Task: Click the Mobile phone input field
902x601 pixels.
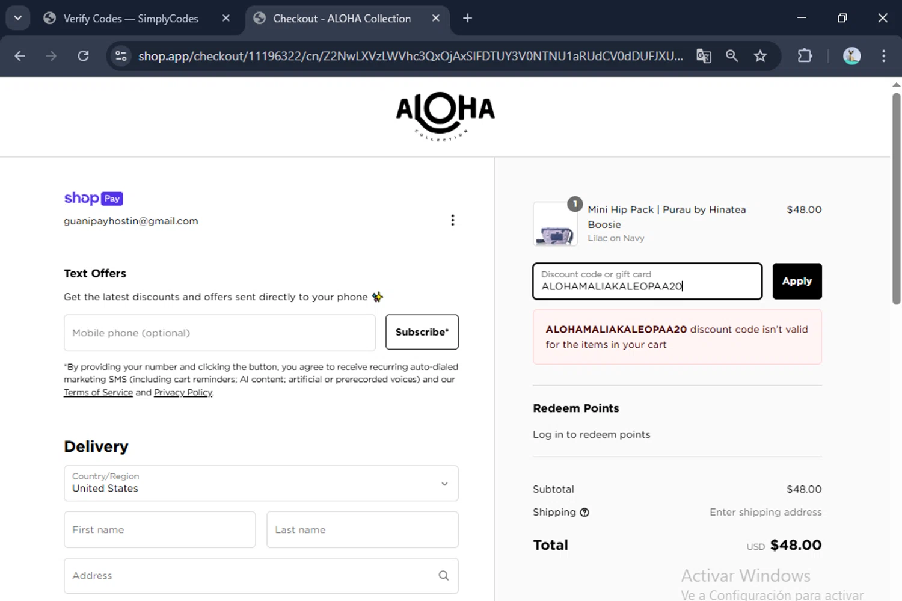Action: (x=219, y=333)
